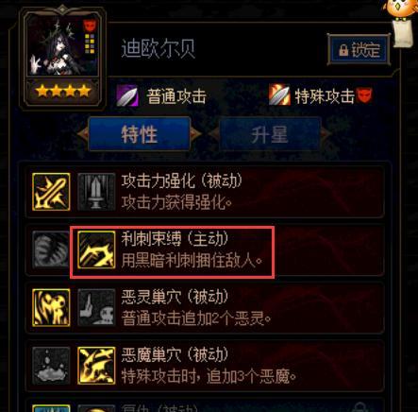
Task: Select the 迪欧尔贝 character portrait
Action: [62, 44]
